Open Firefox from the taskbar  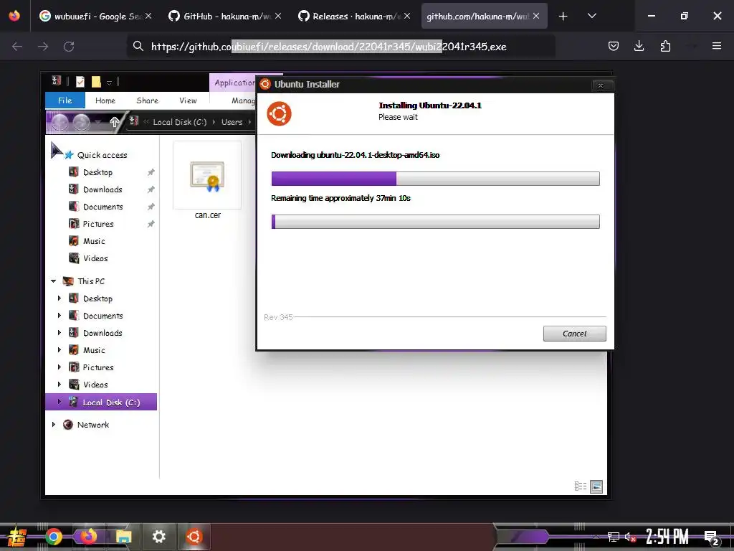[88, 537]
